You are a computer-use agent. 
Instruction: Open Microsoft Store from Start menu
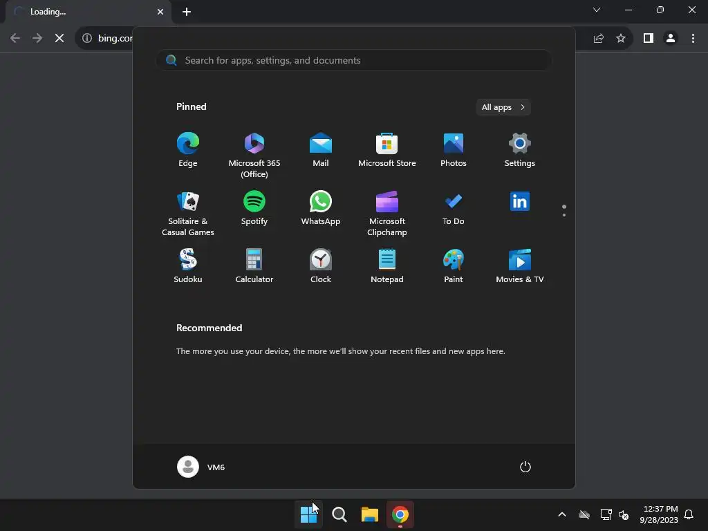coord(387,150)
